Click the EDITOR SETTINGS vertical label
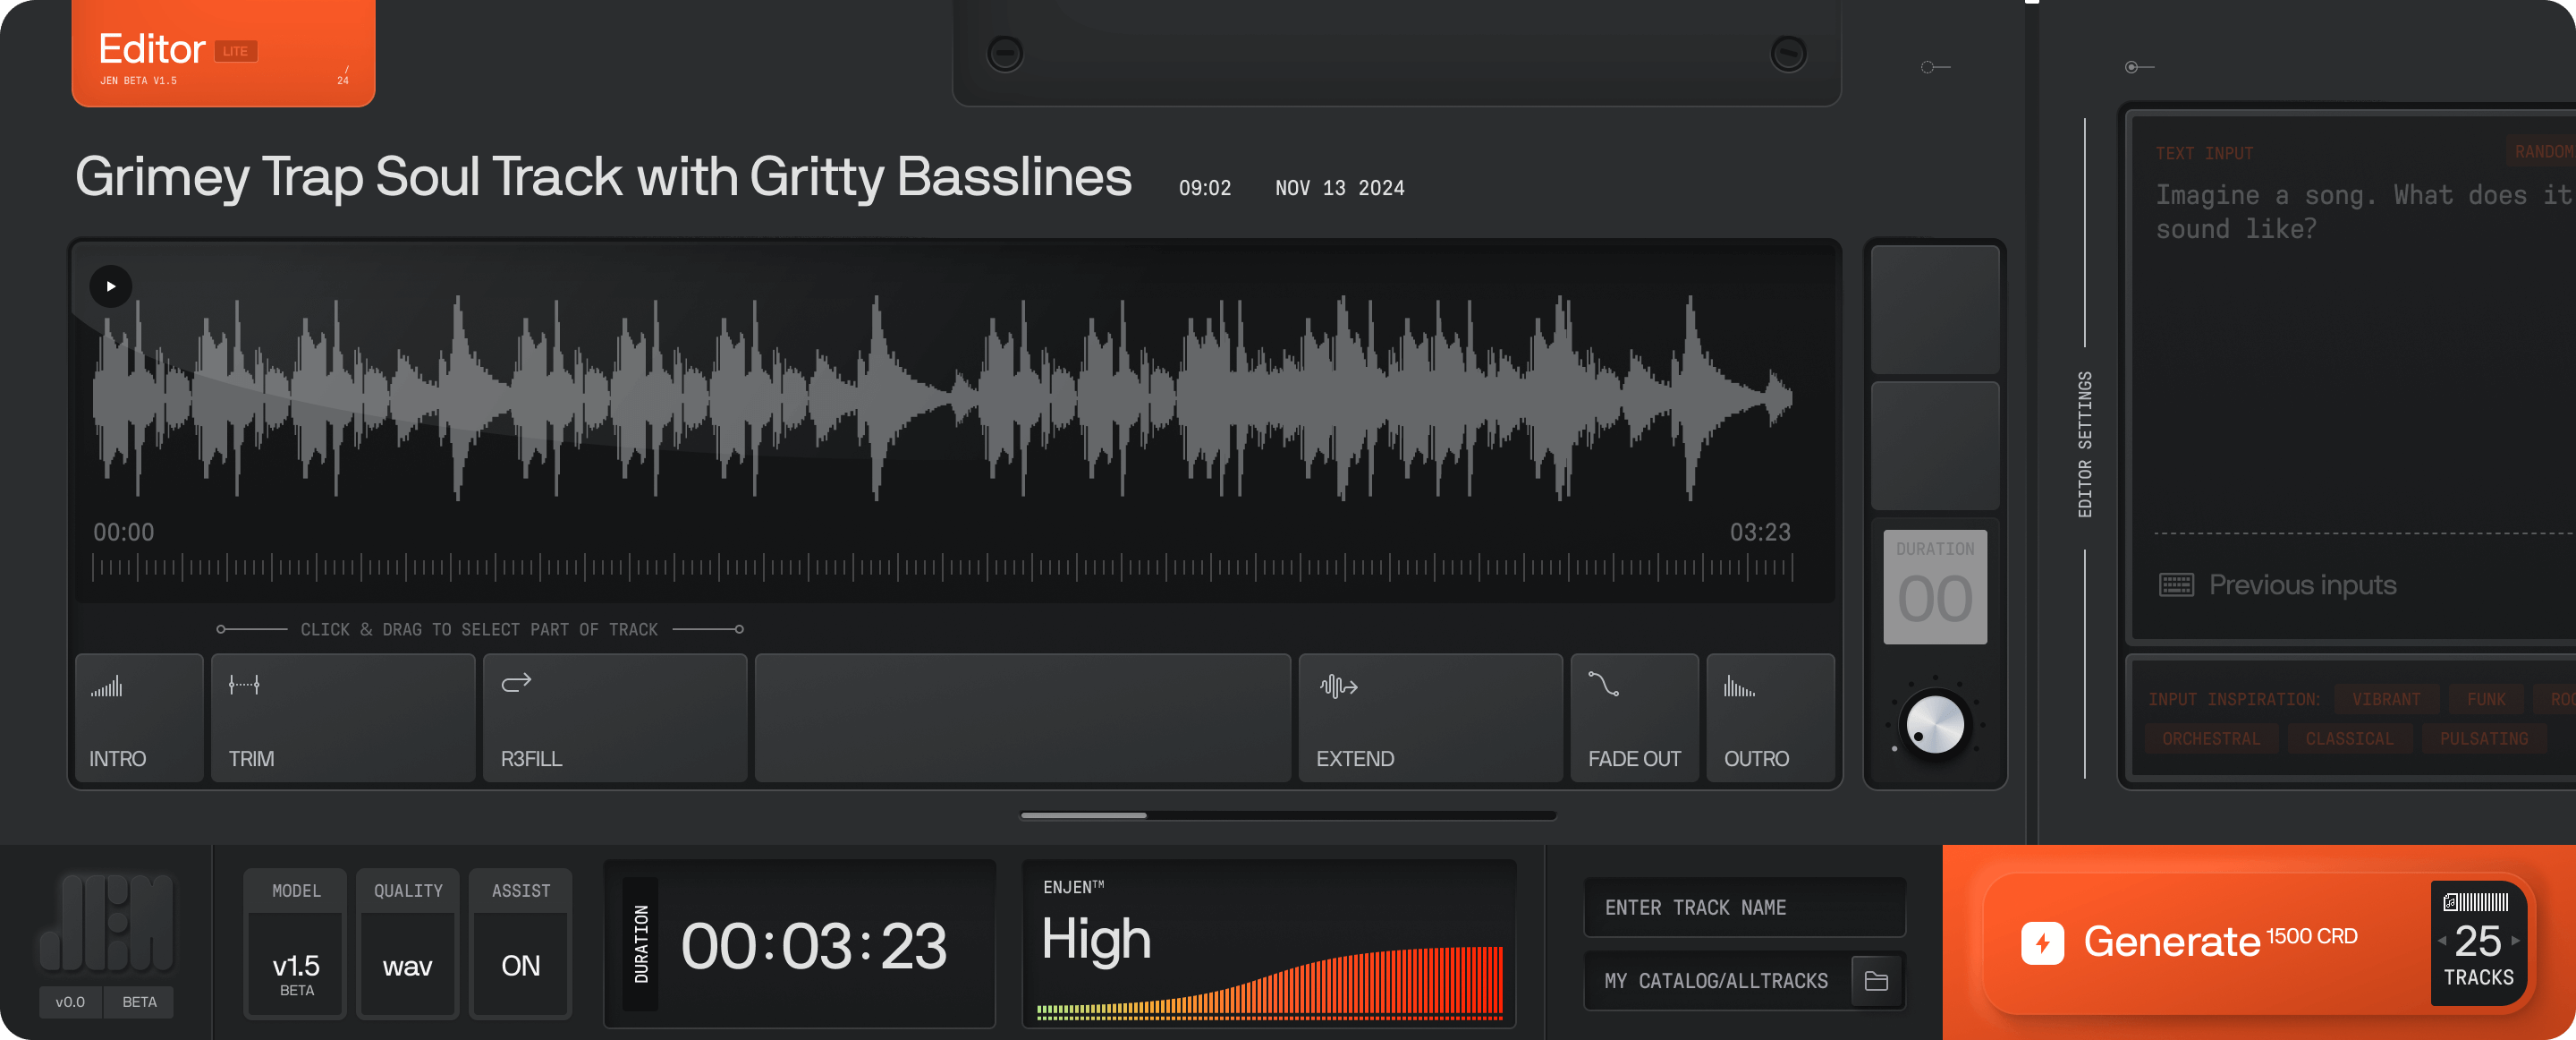 click(x=2084, y=445)
